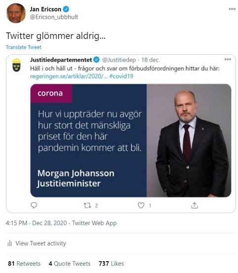Open the main tweet's more options menu

pos(232,9)
